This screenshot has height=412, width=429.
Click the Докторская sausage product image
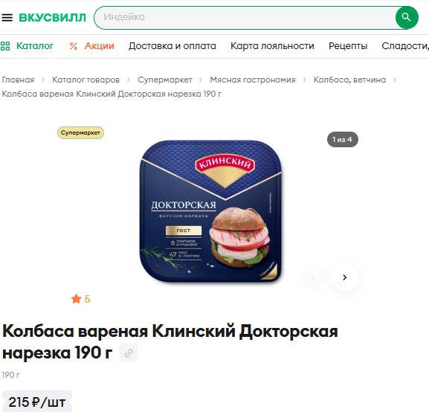click(210, 211)
